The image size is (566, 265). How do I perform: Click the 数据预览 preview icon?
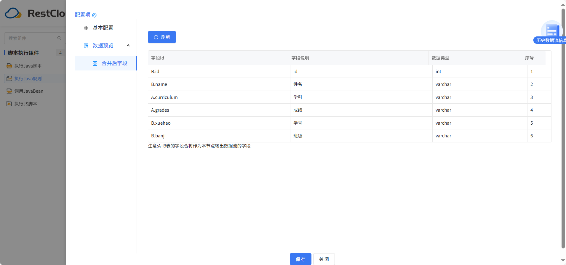(x=86, y=46)
